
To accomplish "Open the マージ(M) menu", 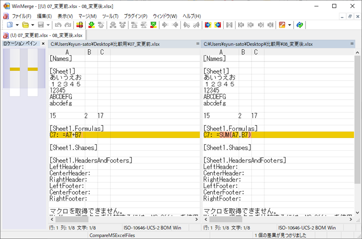I will point(87,16).
